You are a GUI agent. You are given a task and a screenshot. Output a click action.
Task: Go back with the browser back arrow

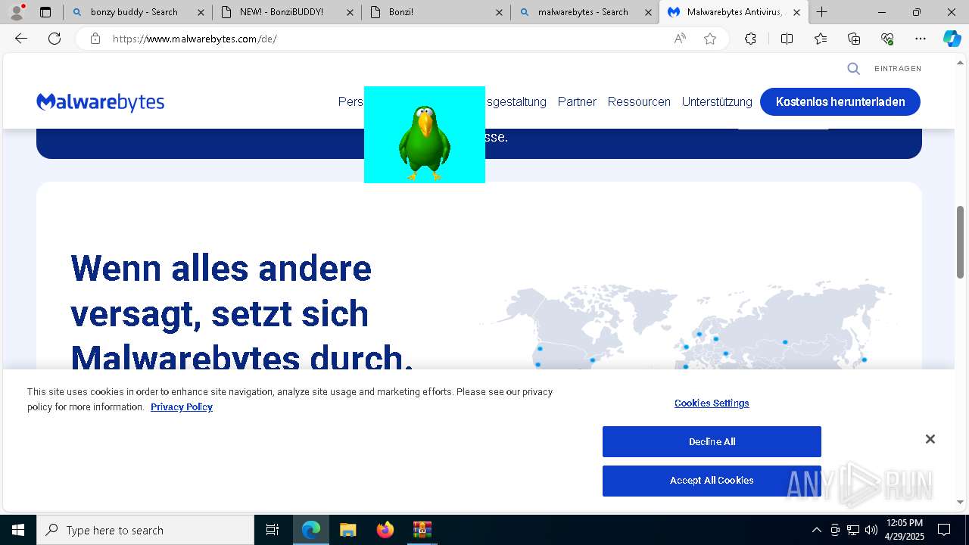(21, 39)
